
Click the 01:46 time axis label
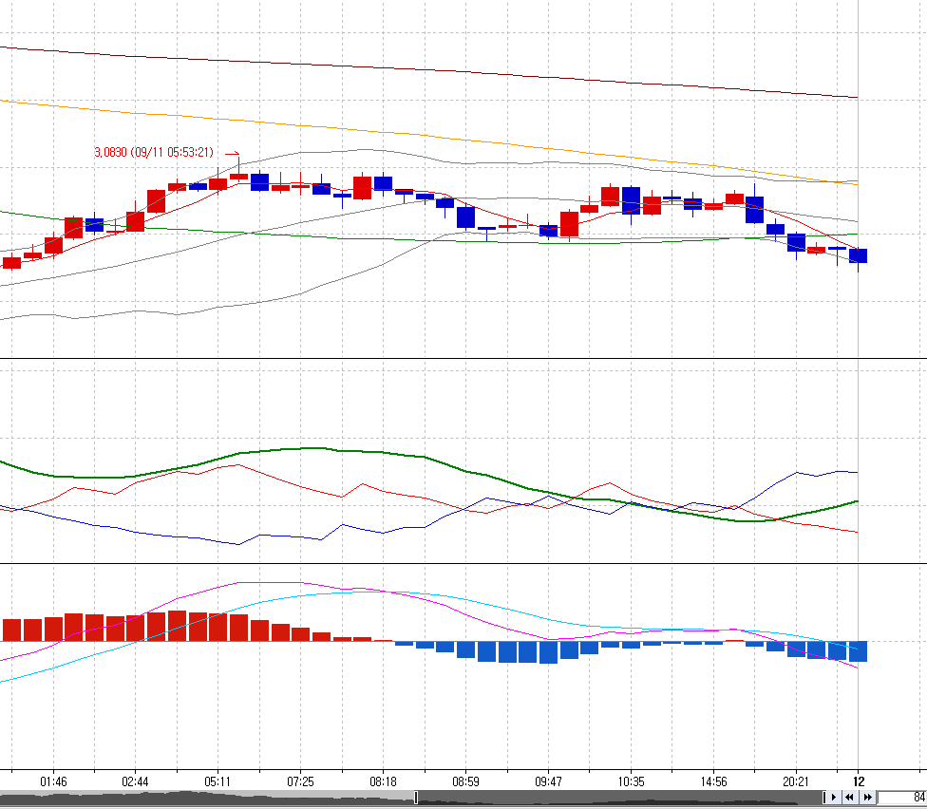(x=53, y=781)
